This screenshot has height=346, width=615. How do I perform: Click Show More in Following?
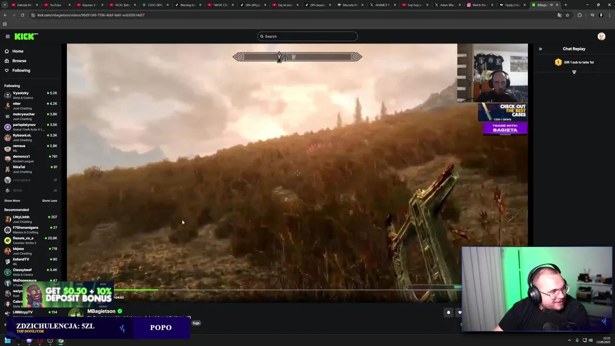12,201
